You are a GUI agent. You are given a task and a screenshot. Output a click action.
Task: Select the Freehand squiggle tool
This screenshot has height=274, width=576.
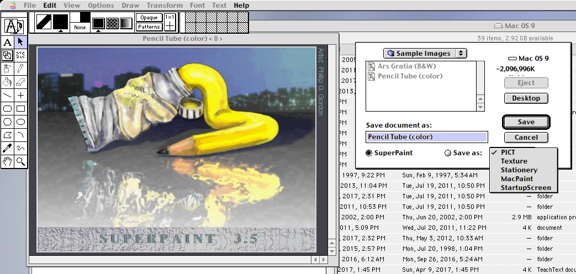(x=20, y=148)
